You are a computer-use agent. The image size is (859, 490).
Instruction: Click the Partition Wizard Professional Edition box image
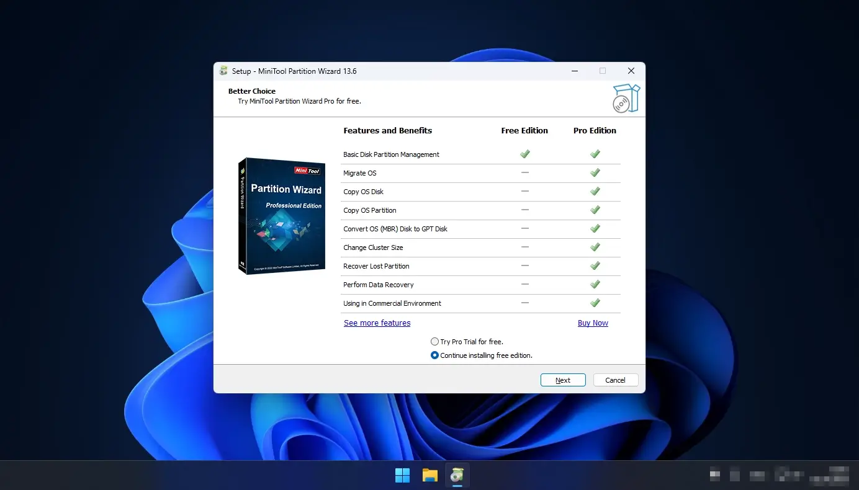pos(282,216)
